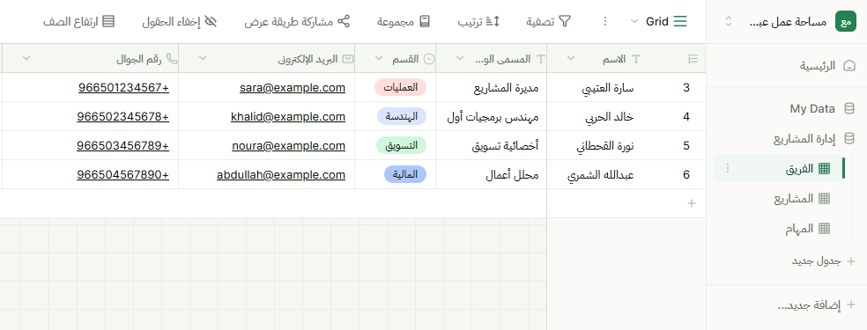Click the envelope icon in البريد الإلكتروني header

coord(348,58)
